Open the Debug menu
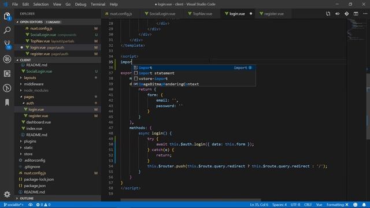 pos(80,4)
